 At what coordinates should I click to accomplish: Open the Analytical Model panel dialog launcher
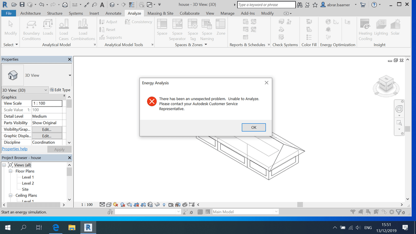coord(95,45)
